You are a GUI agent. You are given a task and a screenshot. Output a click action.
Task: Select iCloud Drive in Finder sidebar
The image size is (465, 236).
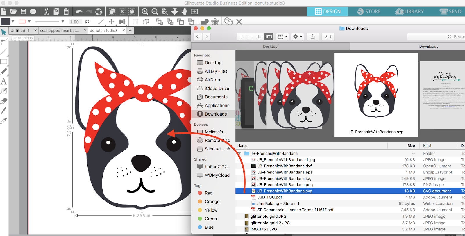coord(213,88)
